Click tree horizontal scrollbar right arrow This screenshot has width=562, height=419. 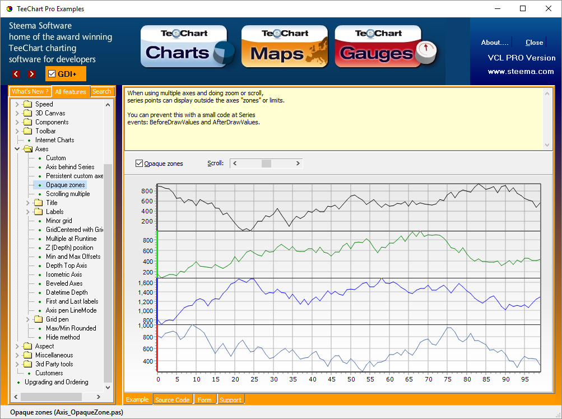pyautogui.click(x=99, y=397)
